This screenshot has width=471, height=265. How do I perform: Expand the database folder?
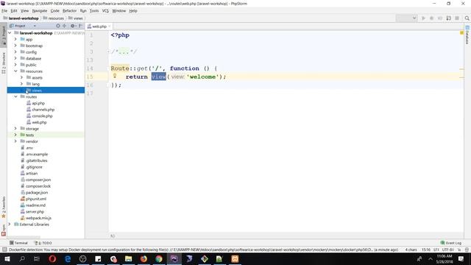coord(15,58)
